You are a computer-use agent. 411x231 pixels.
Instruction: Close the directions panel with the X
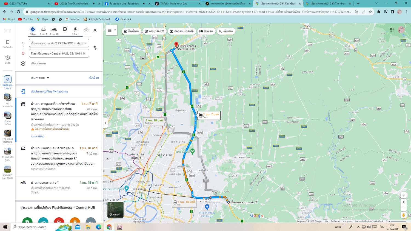tap(95, 30)
